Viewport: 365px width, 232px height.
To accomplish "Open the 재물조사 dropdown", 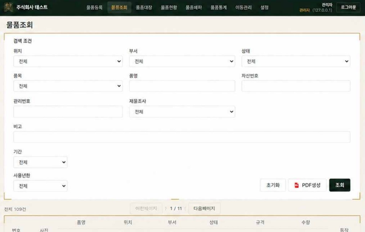I will tap(182, 112).
